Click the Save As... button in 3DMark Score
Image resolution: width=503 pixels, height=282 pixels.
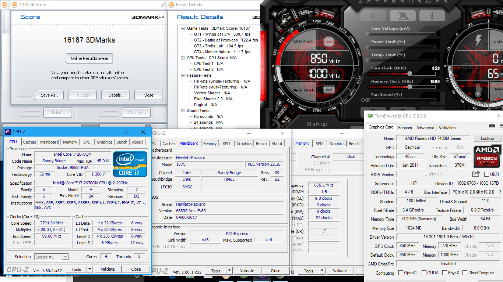click(x=49, y=95)
